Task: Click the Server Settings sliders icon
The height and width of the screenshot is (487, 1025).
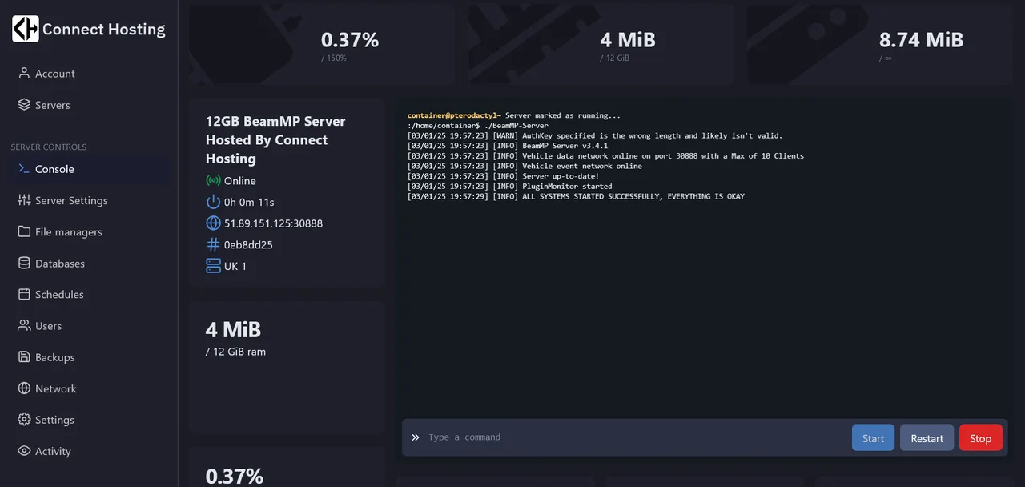Action: [24, 200]
